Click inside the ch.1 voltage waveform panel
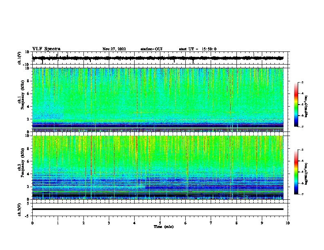The height and width of the screenshot is (250, 324). click(x=160, y=58)
